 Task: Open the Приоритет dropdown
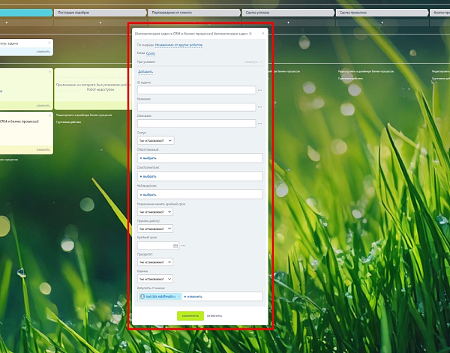click(x=155, y=262)
